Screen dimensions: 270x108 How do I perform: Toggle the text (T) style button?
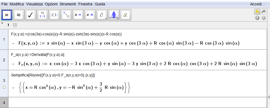coord(8,25)
